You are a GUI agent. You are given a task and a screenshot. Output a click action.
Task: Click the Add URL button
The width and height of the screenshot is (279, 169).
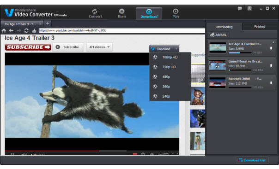point(218,35)
